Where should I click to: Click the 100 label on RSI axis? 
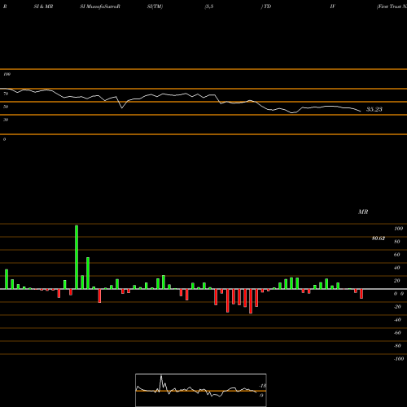tap(7, 74)
